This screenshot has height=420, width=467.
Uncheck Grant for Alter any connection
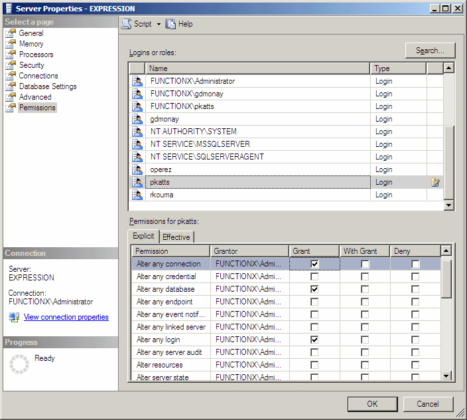[x=314, y=264]
